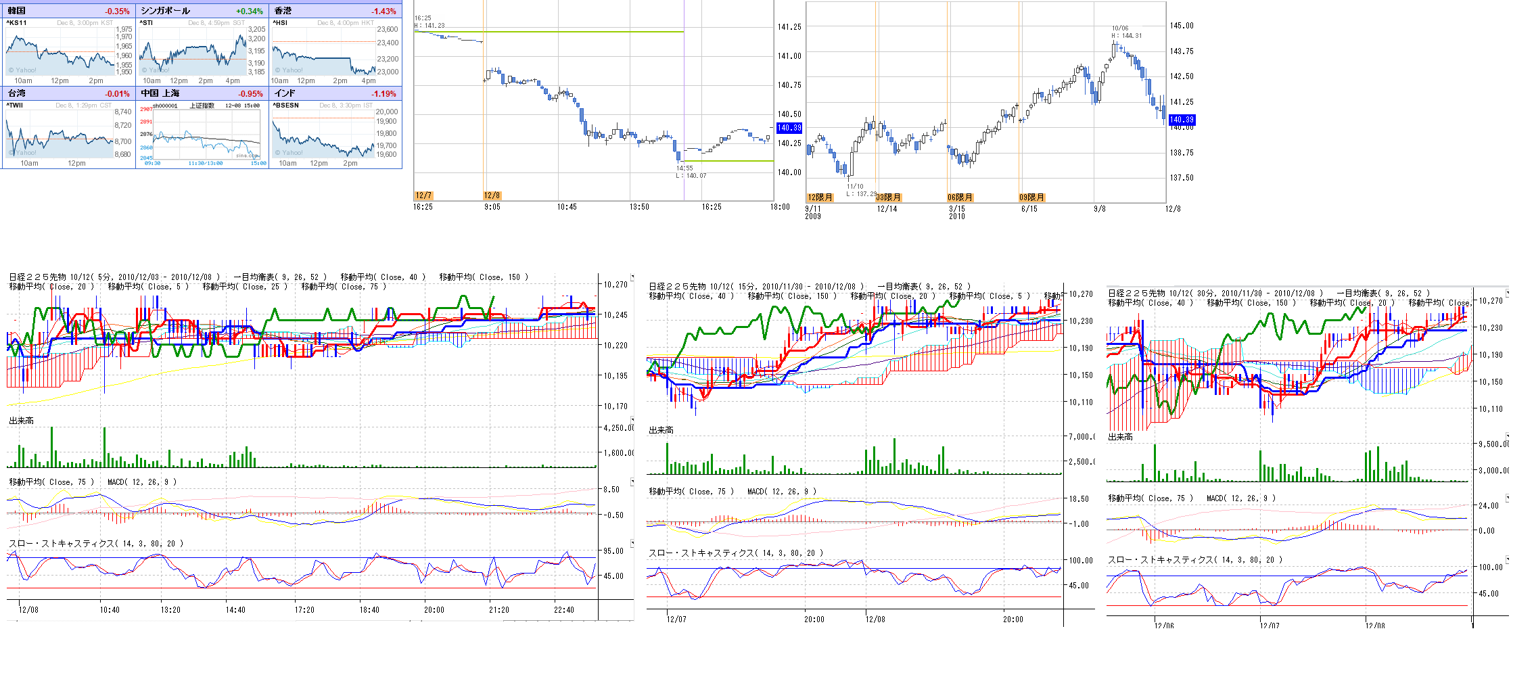The width and height of the screenshot is (1534, 679).
Task: Expand the pane menu beside the 5-minute MACD panel
Action: coord(632,482)
